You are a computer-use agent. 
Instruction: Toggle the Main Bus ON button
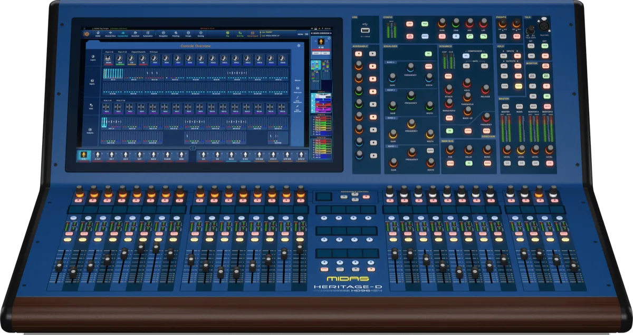click(x=469, y=163)
